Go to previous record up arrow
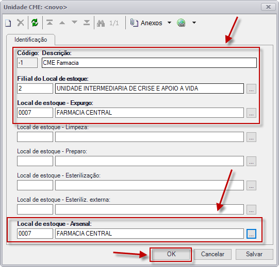The width and height of the screenshot is (279, 267). pyautogui.click(x=62, y=23)
